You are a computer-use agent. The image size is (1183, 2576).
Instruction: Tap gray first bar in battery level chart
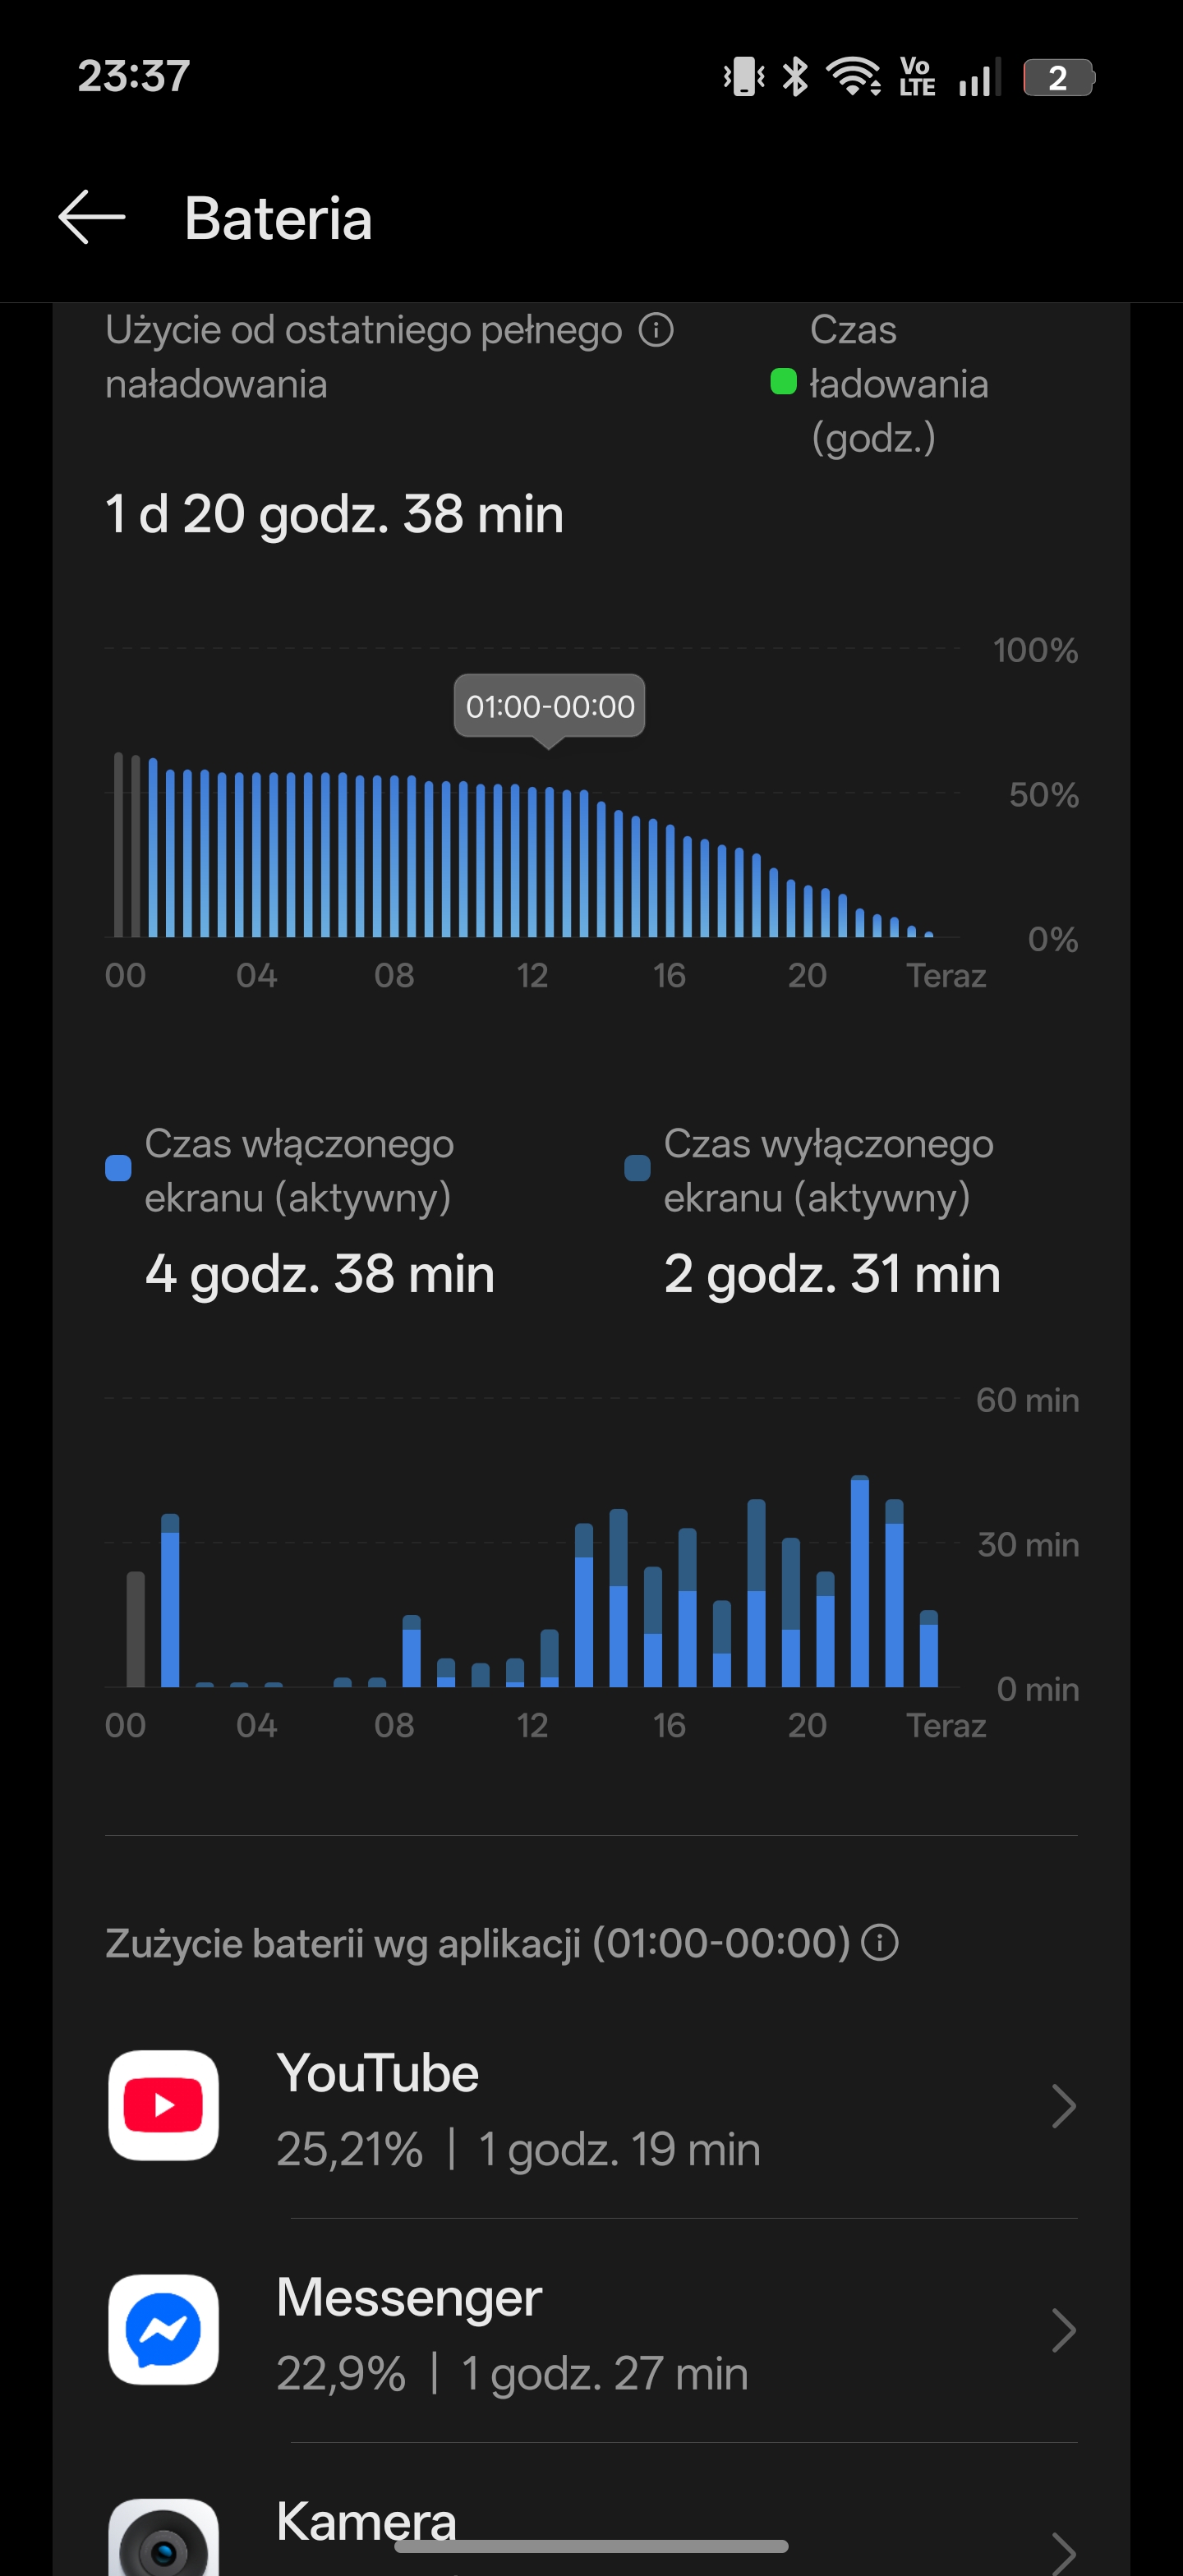coord(119,845)
